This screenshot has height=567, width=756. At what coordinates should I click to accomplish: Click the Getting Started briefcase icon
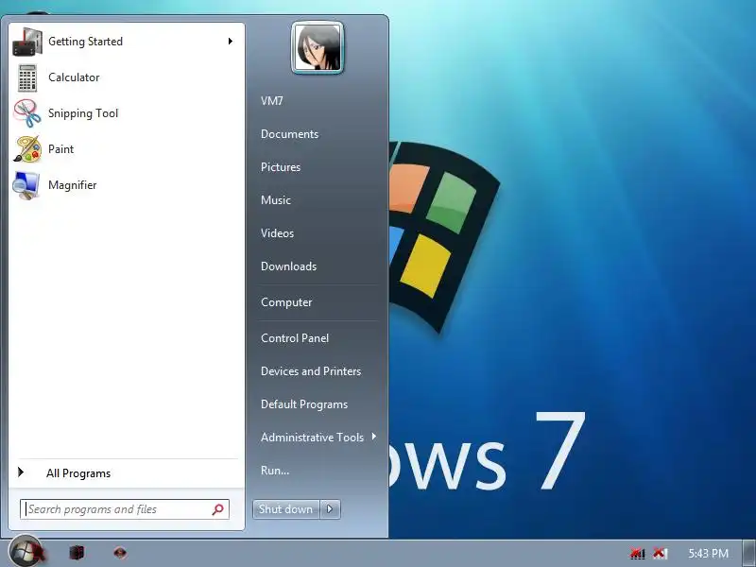pos(27,42)
